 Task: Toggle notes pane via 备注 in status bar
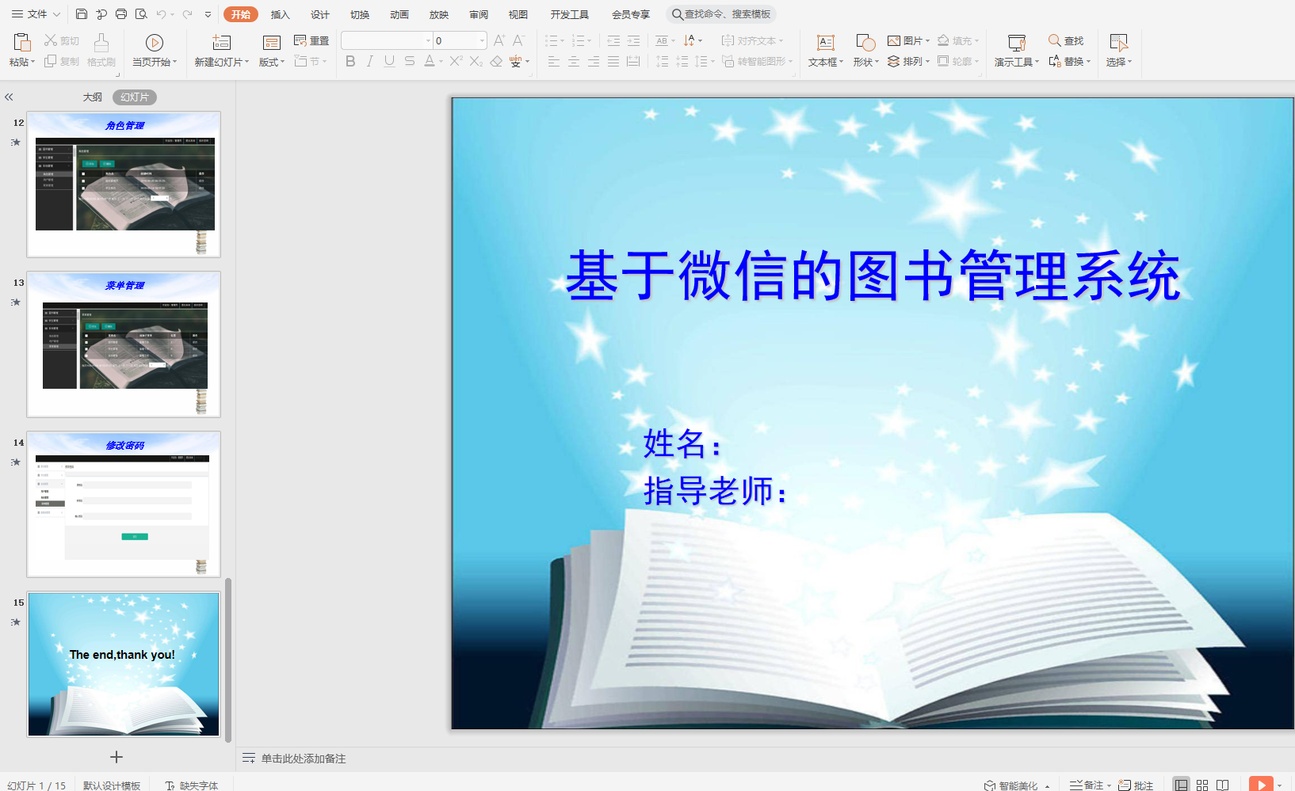coord(1091,785)
